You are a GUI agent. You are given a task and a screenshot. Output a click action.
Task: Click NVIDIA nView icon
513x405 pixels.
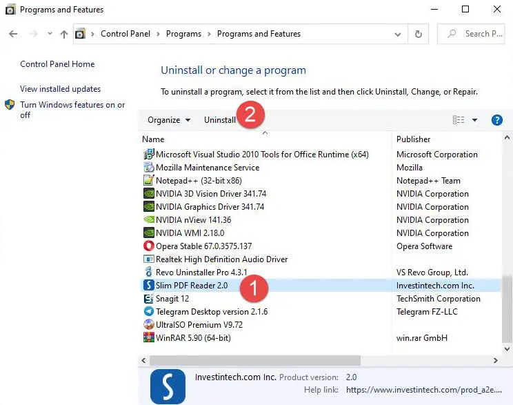pyautogui.click(x=149, y=219)
